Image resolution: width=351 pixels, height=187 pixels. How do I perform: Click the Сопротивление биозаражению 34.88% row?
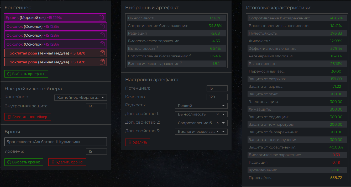176,26
